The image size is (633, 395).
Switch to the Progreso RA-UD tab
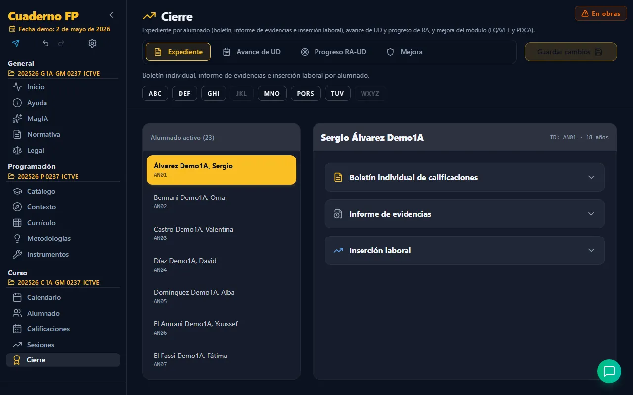pyautogui.click(x=334, y=52)
